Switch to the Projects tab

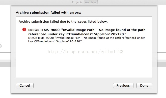[x=77, y=2]
